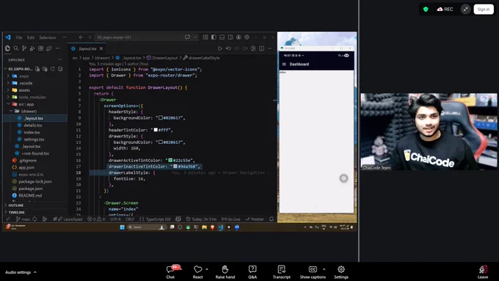This screenshot has height=281, width=499.
Task: Click the main branch in status bar
Action: 23,219
